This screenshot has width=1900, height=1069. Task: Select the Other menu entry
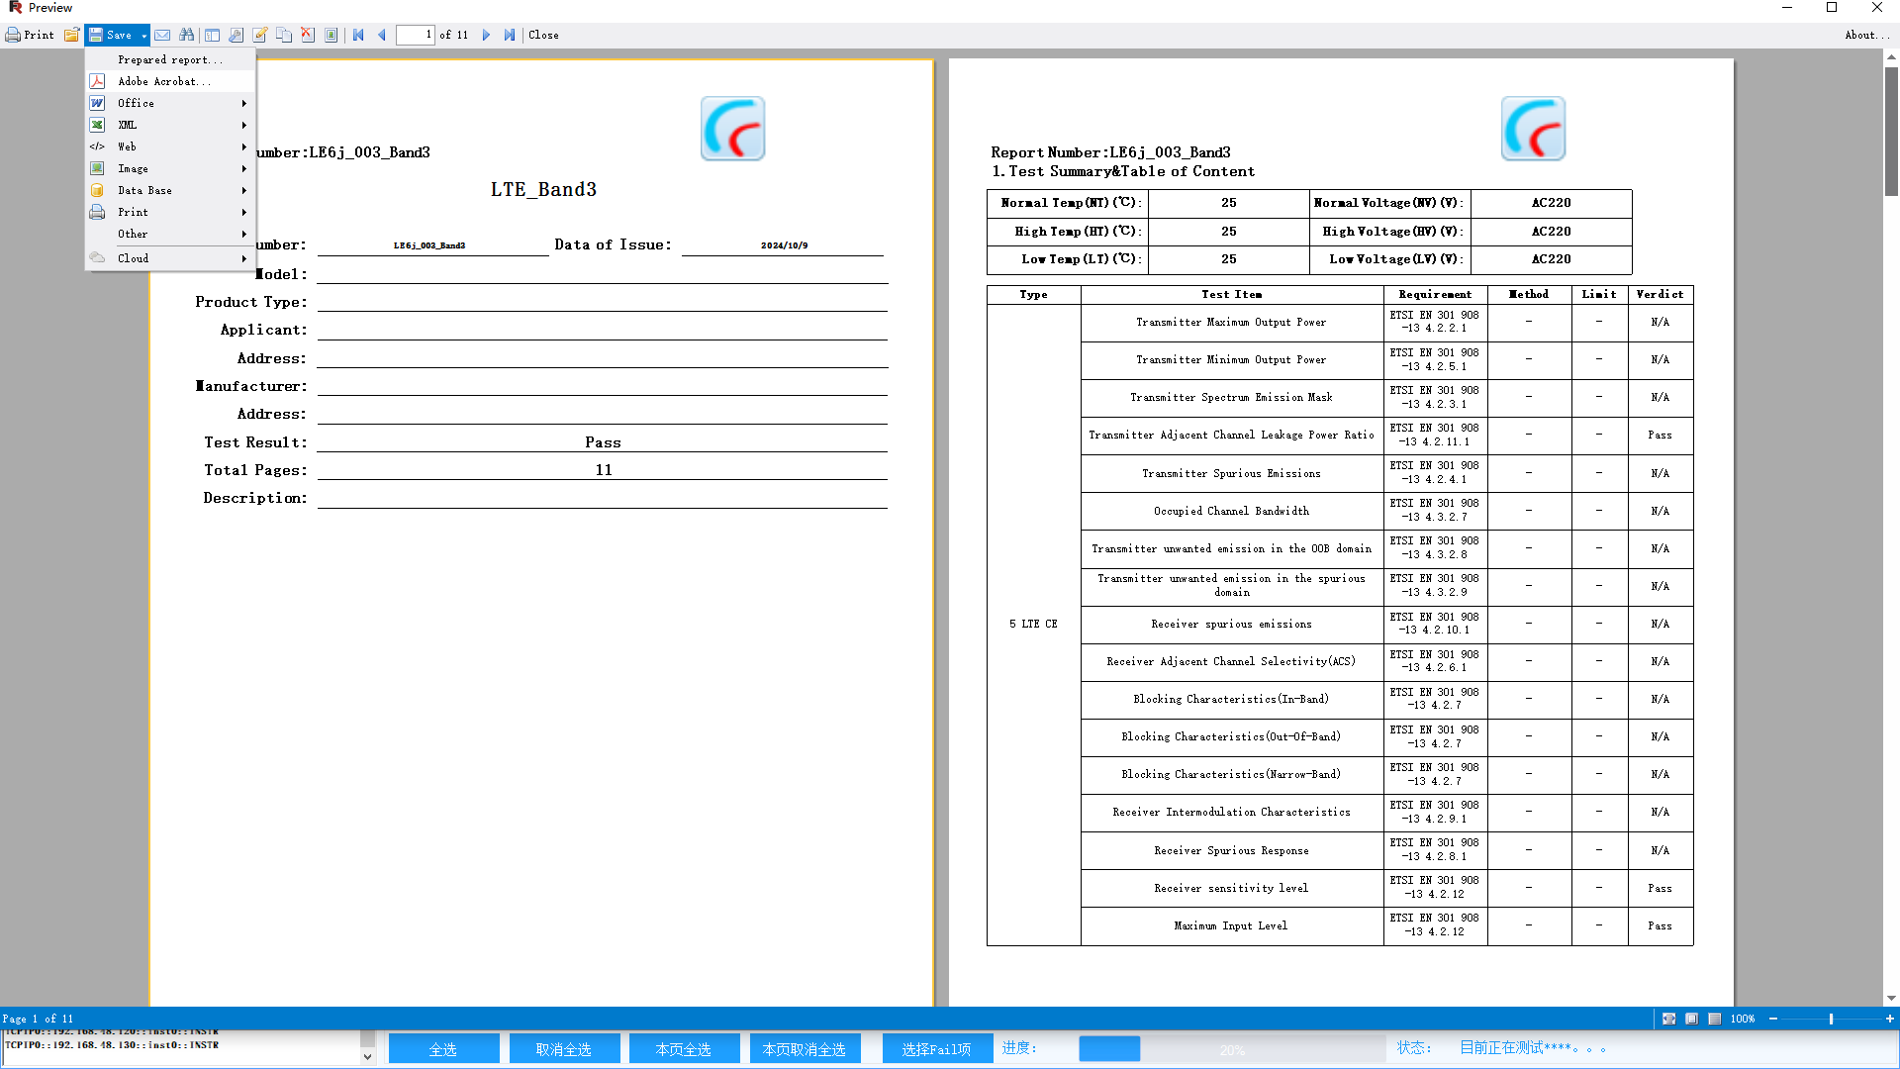pyautogui.click(x=169, y=234)
